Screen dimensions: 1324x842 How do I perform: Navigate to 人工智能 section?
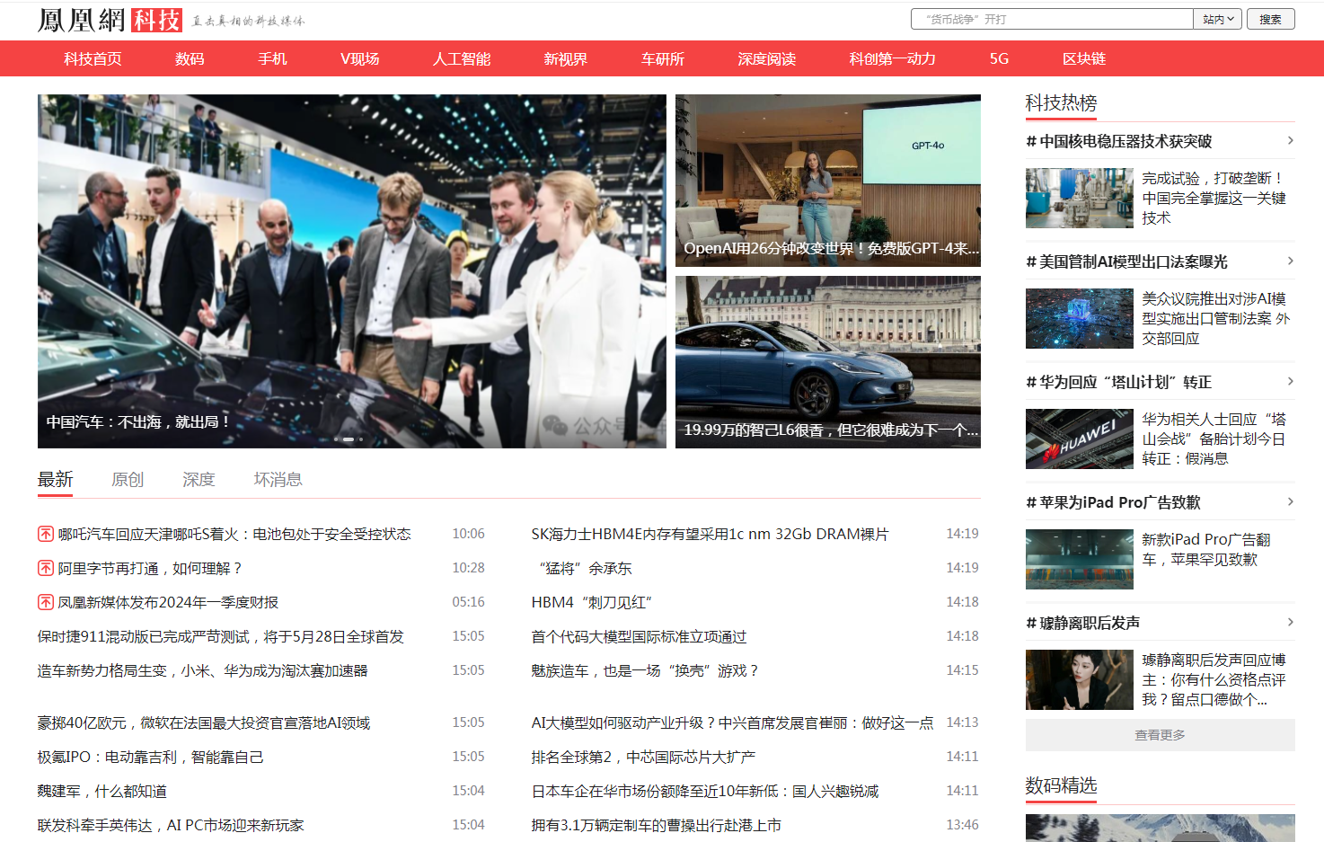pyautogui.click(x=462, y=58)
